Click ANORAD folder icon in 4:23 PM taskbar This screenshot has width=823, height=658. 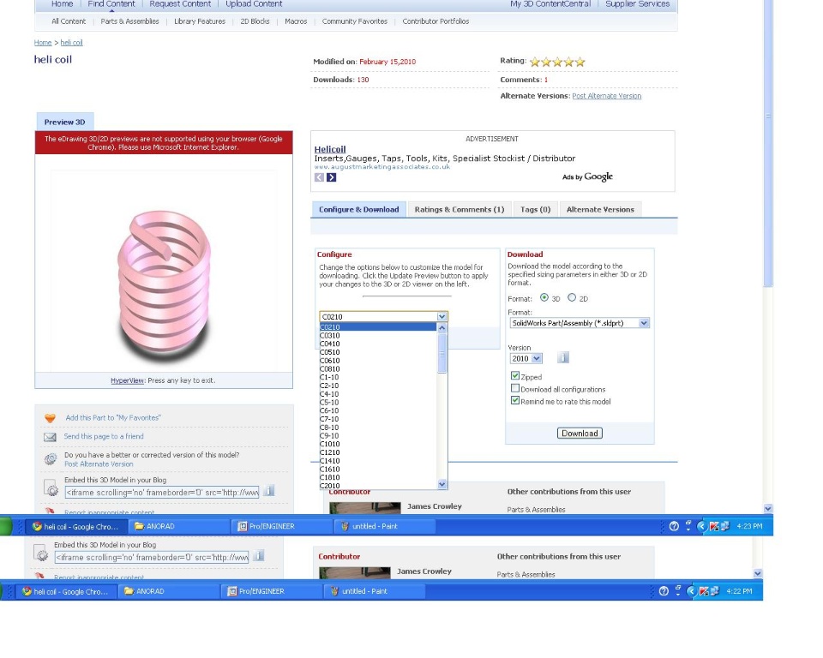(x=139, y=526)
